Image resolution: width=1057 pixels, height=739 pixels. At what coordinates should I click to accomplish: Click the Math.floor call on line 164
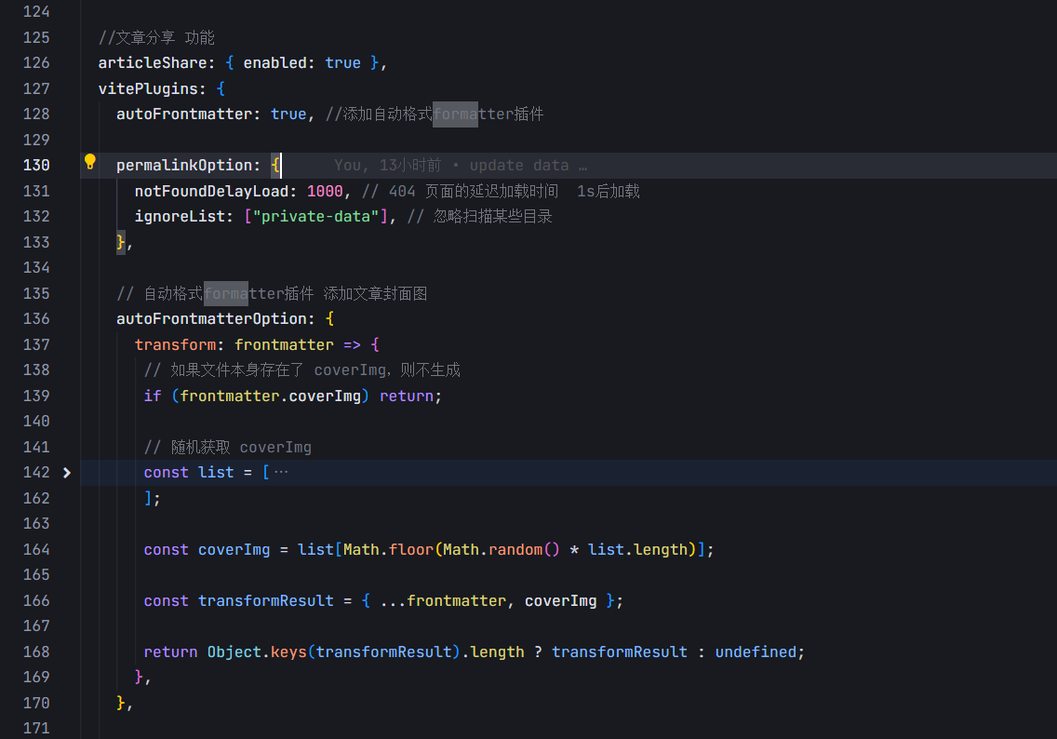click(x=388, y=549)
